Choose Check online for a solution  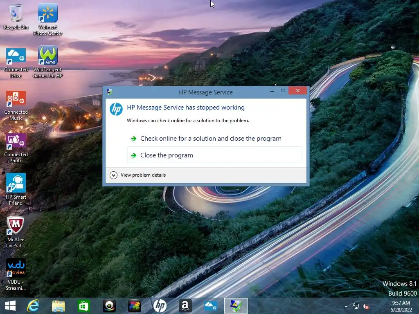tap(214, 138)
